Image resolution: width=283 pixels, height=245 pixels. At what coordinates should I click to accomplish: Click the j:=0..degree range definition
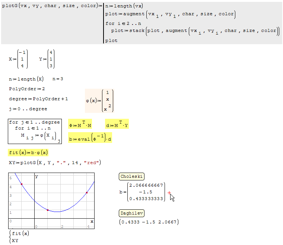28,109
